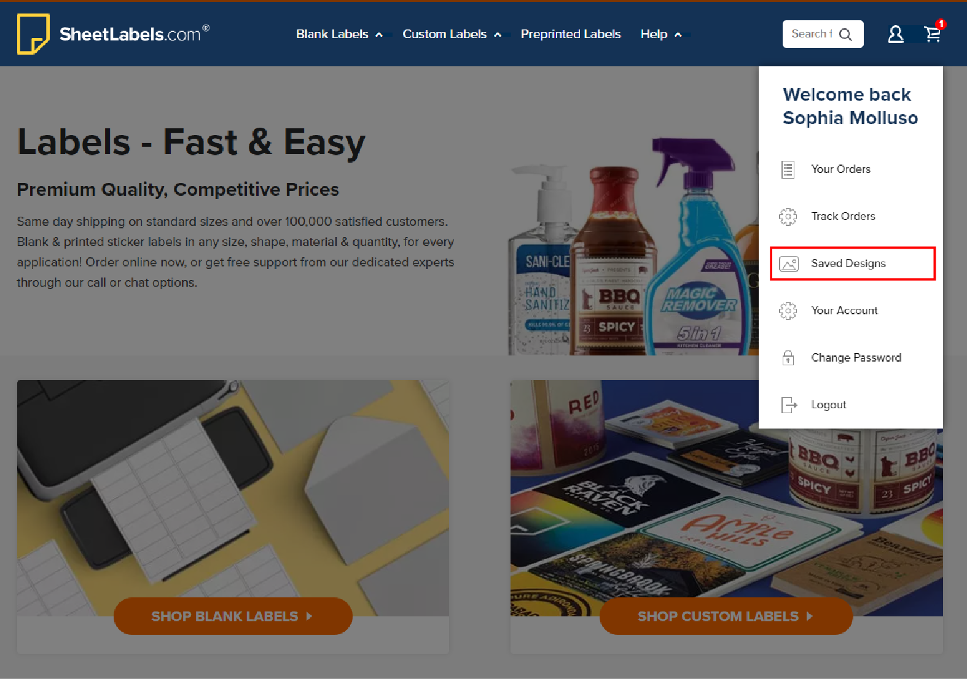
Task: Expand the Blank Labels dropdown menu
Action: [339, 34]
